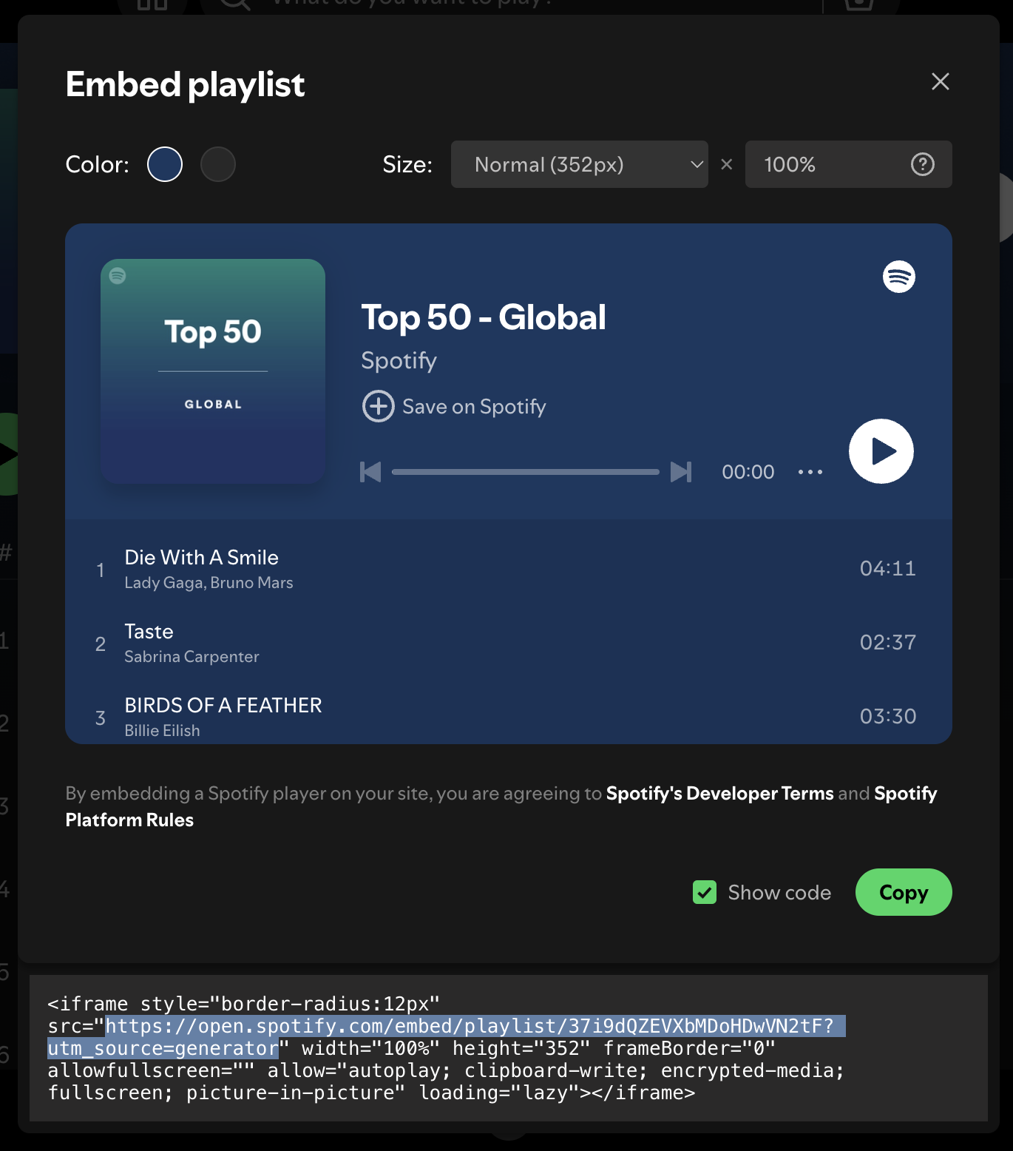Click the green Copy button
Image resolution: width=1013 pixels, height=1151 pixels.
click(x=903, y=892)
